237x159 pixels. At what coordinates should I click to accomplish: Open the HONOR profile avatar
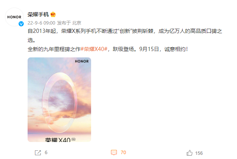point(14,17)
